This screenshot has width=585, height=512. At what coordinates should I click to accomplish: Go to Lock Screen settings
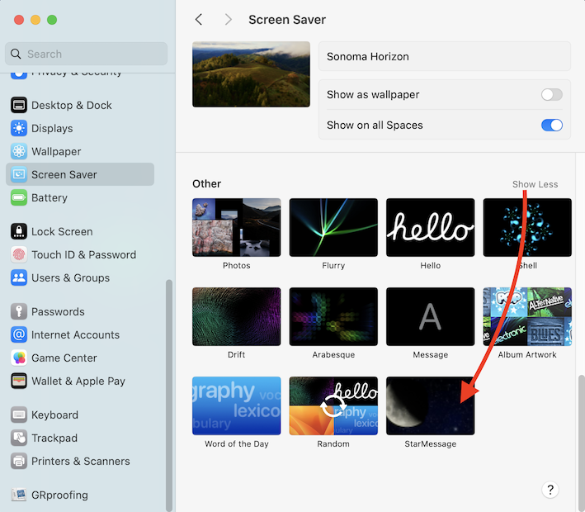pos(80,231)
